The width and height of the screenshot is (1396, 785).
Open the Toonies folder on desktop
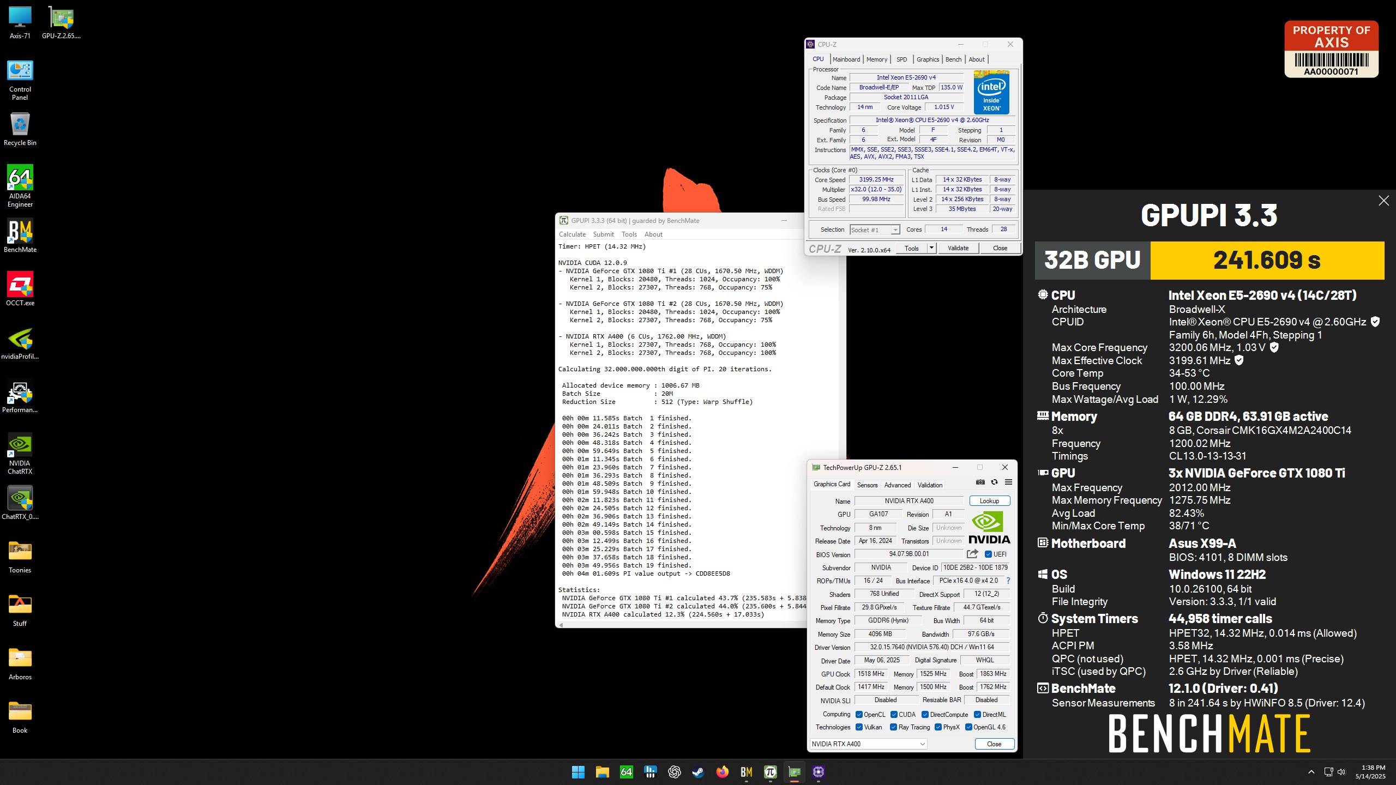tap(20, 557)
